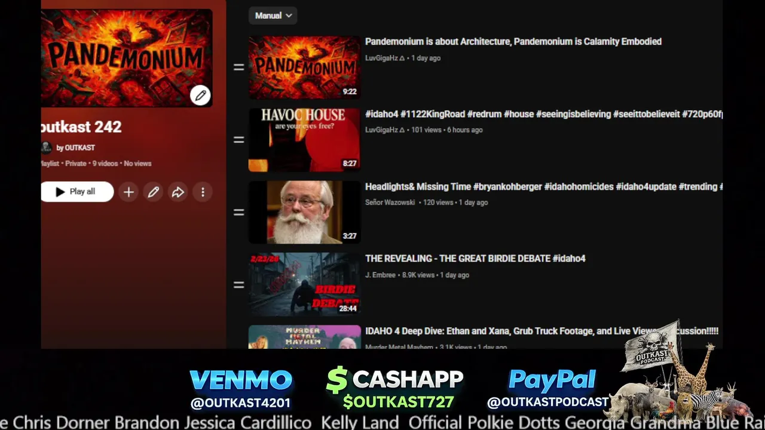Open title 'Pandemonium is about Architecture'

click(x=513, y=42)
